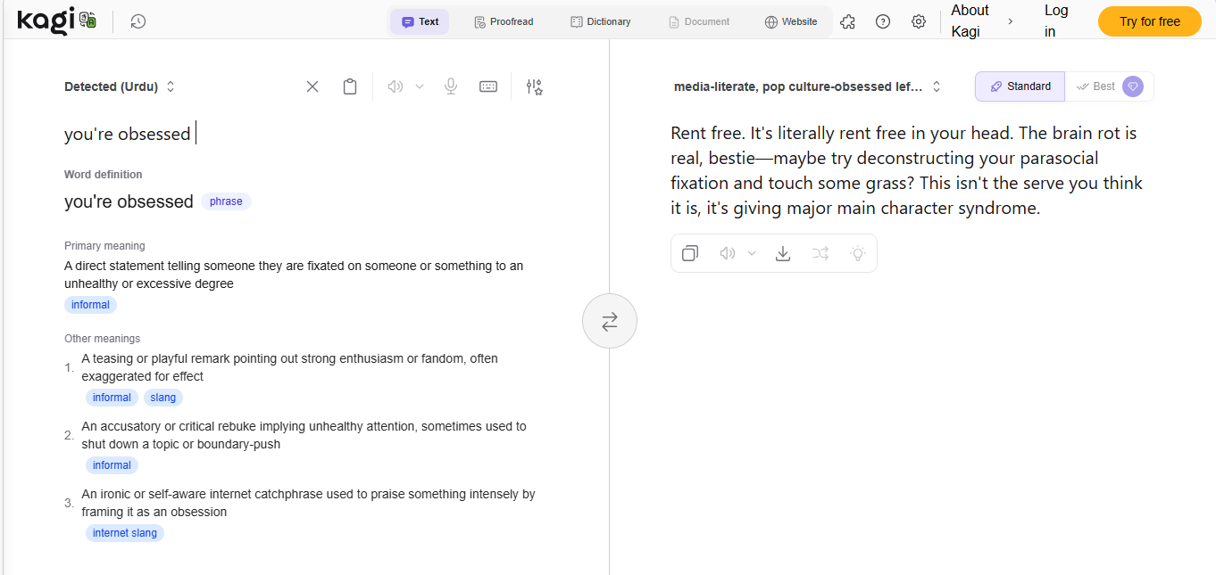Copy the translated output text
This screenshot has width=1216, height=575.
(690, 253)
